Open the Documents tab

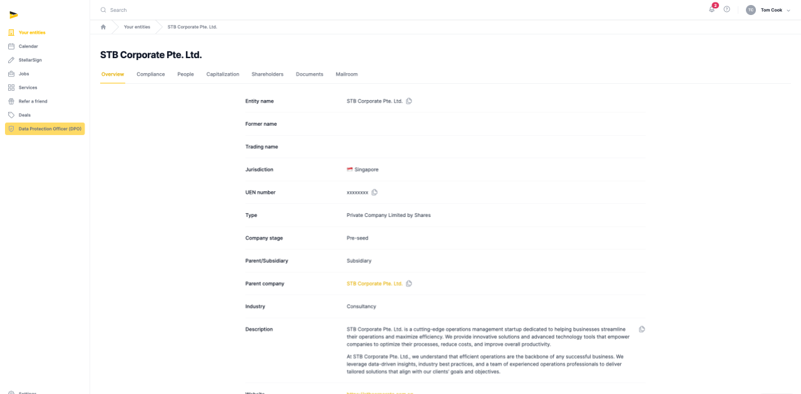pyautogui.click(x=309, y=74)
